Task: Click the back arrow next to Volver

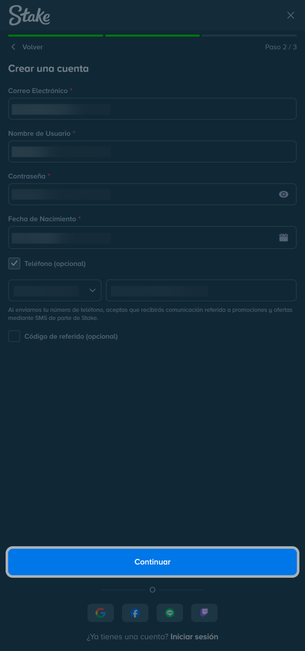Action: point(13,46)
